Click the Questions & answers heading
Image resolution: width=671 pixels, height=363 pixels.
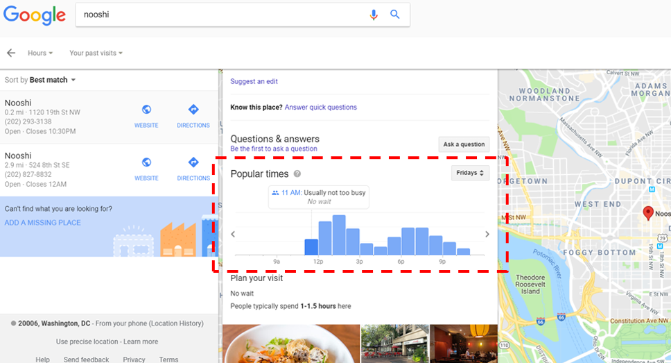274,139
